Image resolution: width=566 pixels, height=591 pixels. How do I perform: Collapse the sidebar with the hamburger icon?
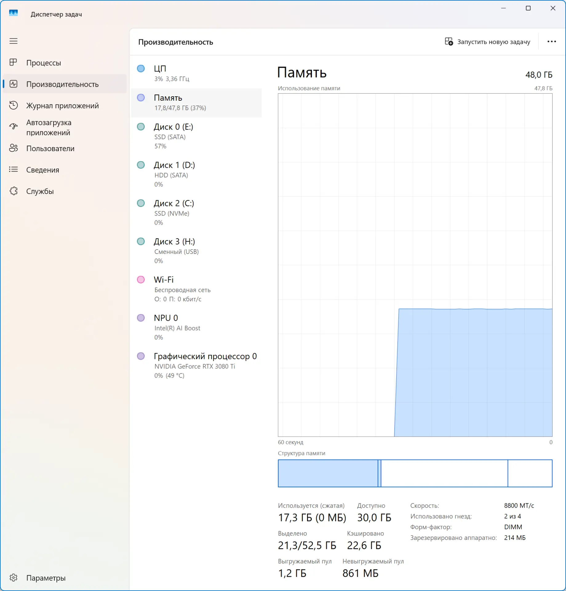tap(14, 41)
